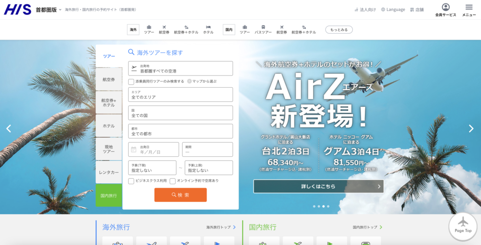Select overseas 航空券 airplane icon in top nav

click(164, 29)
